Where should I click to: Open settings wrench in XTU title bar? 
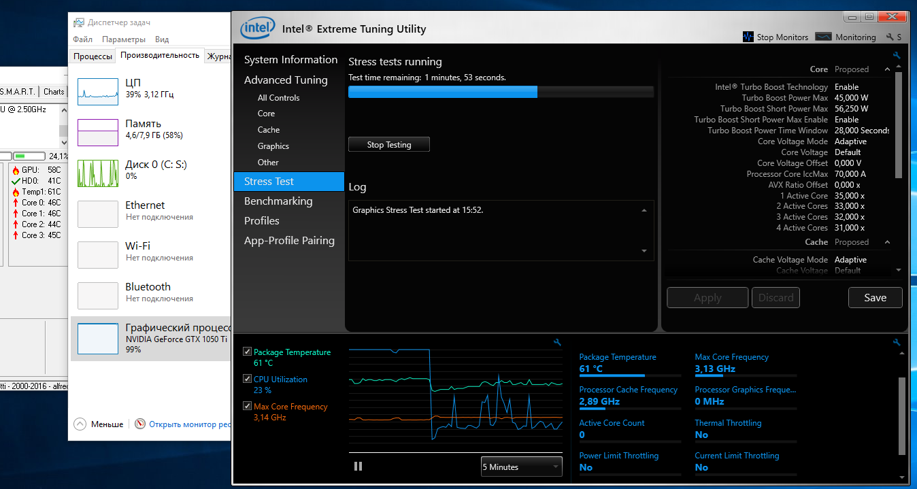pyautogui.click(x=890, y=37)
